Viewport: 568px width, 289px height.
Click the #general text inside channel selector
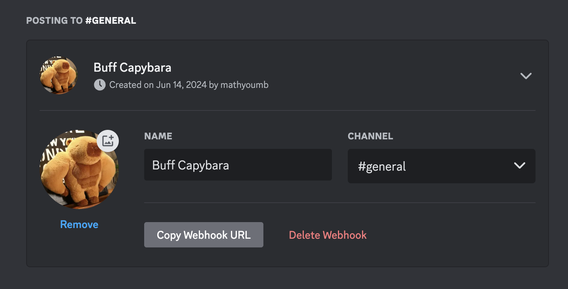pos(382,167)
